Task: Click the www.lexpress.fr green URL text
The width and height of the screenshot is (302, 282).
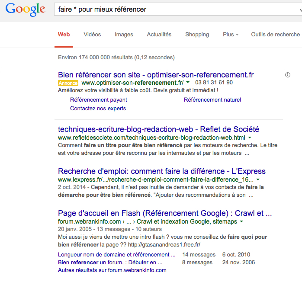Action: [156, 179]
